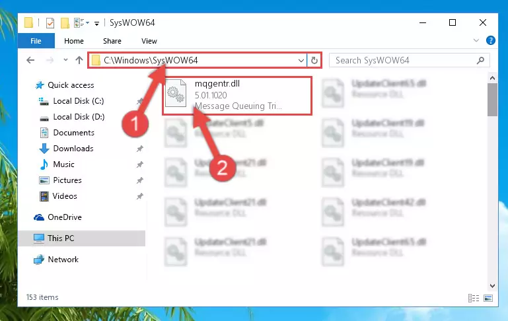508x321 pixels.
Task: Close the SysWOW64 window
Action: (482, 22)
